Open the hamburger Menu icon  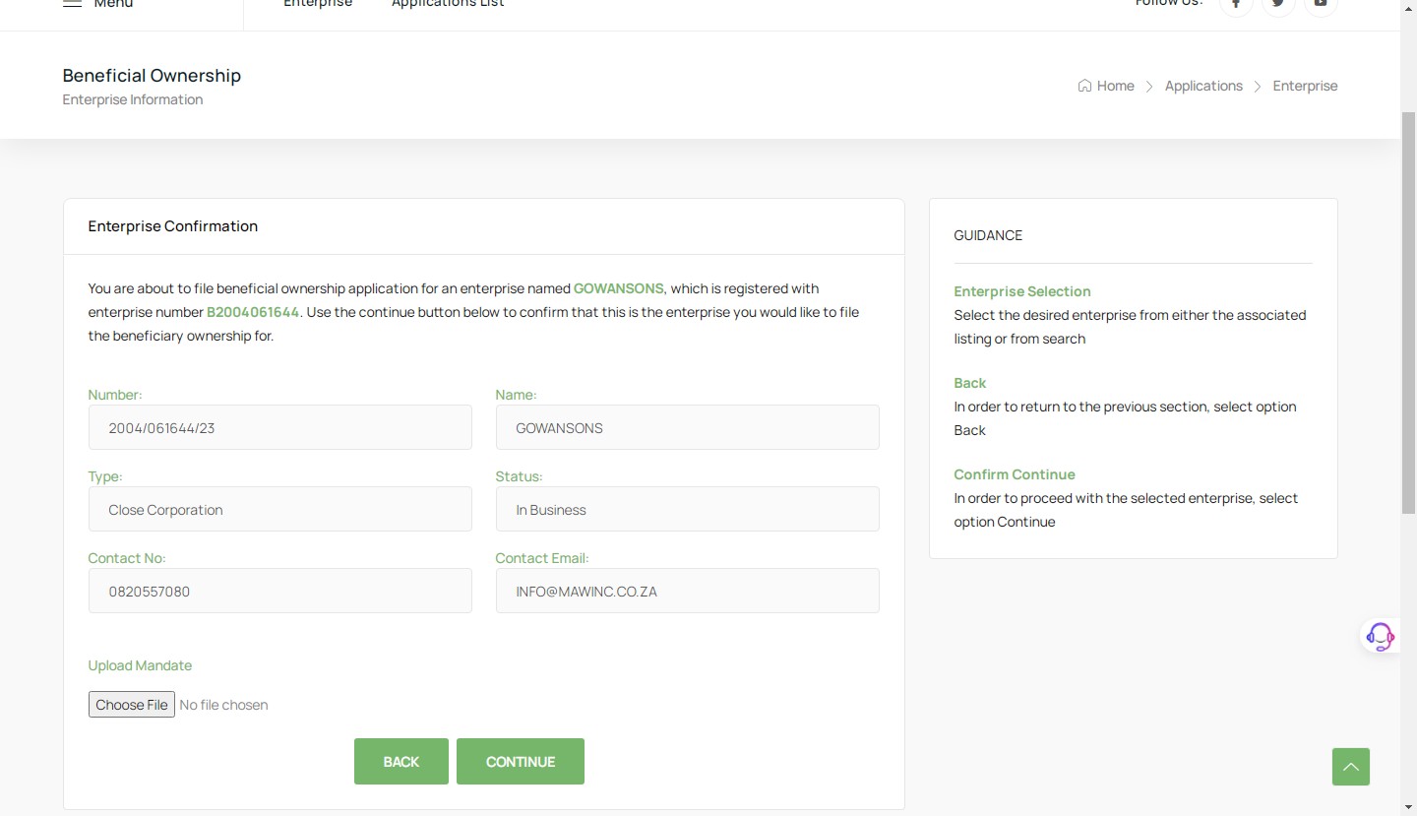[72, 4]
